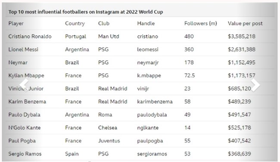The width and height of the screenshot is (280, 162).
Task: Click the Value per post header
Action: (245, 23)
